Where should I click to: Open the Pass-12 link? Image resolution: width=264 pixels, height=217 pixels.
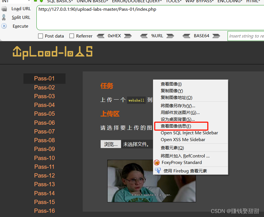pos(44,176)
